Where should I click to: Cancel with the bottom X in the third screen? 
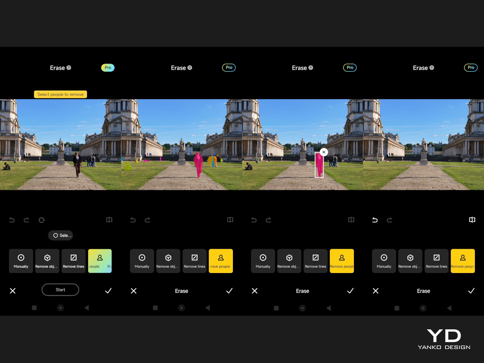click(254, 291)
